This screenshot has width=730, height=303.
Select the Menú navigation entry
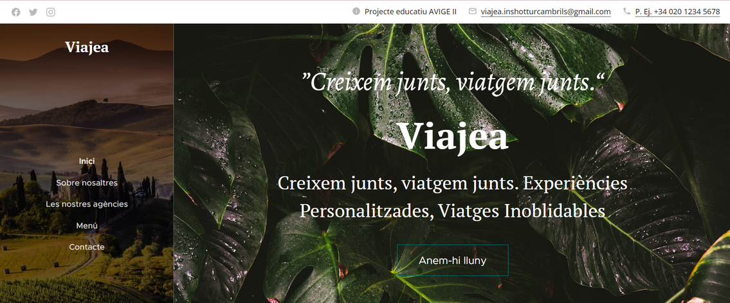(x=87, y=226)
